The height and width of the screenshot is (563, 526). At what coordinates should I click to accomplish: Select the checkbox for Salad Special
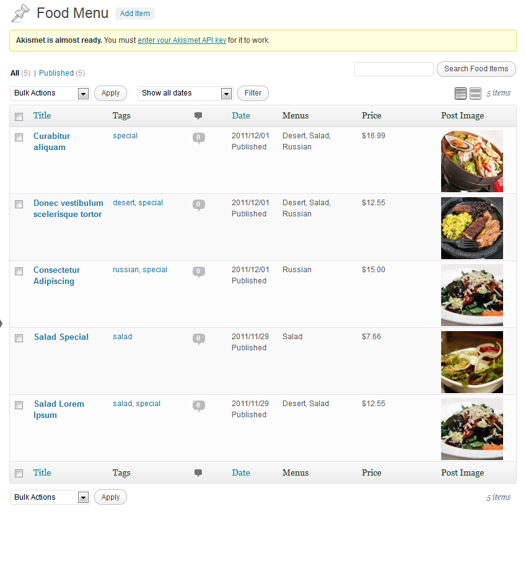[x=19, y=338]
